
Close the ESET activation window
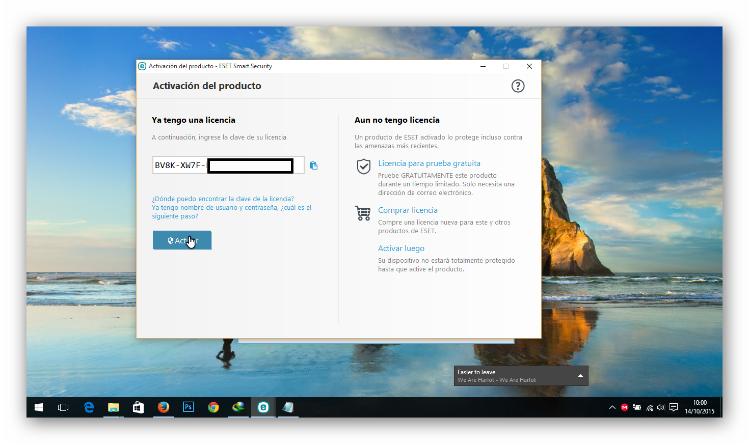tap(529, 66)
